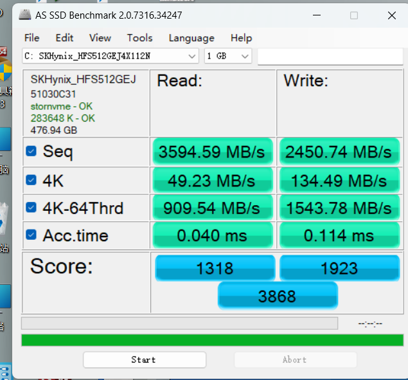The height and width of the screenshot is (380, 408).
Task: Click the green overall progress bar
Action: (212, 340)
